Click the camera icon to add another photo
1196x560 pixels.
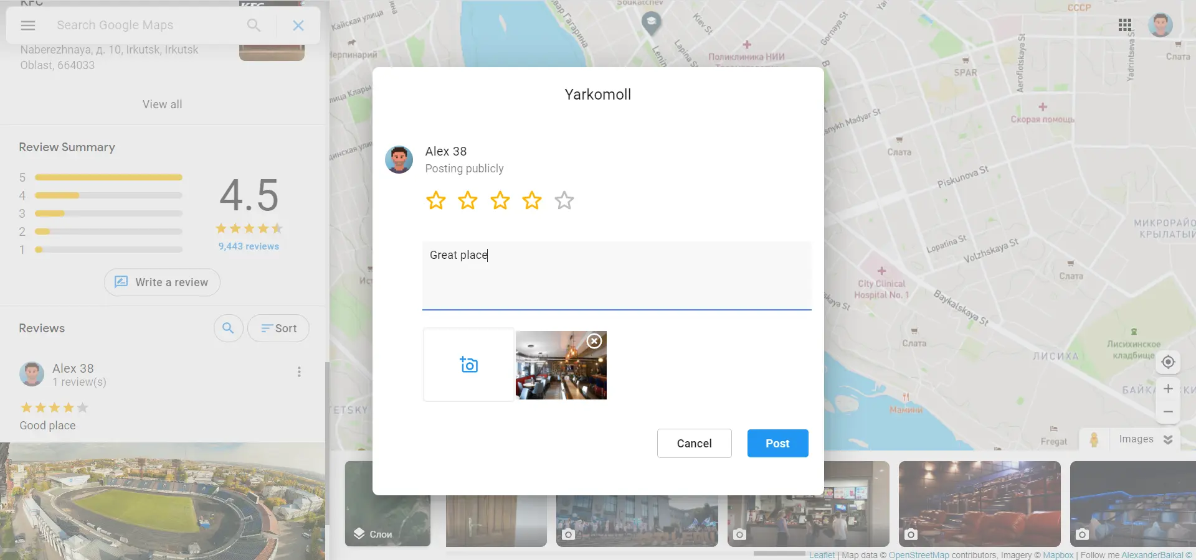coord(468,365)
